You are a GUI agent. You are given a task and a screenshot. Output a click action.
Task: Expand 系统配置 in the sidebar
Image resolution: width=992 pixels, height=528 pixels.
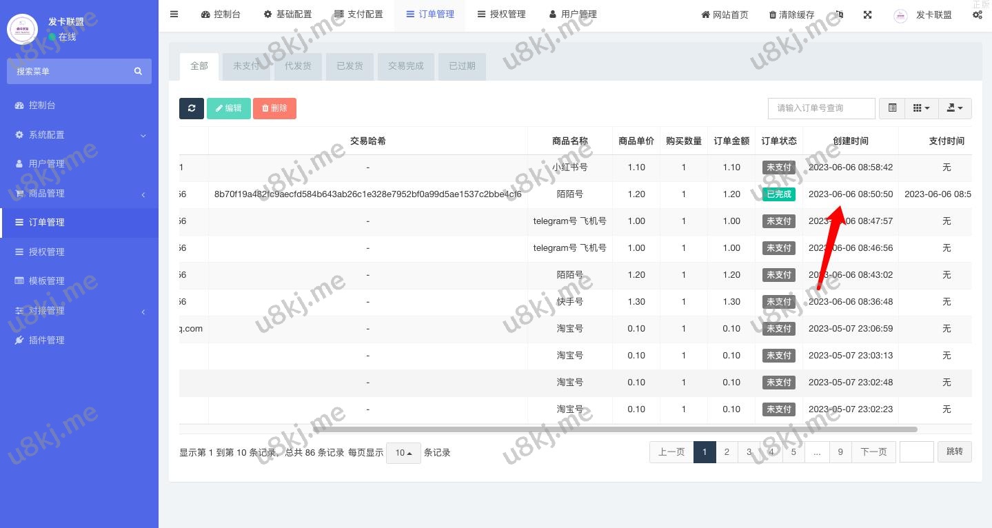[x=79, y=135]
